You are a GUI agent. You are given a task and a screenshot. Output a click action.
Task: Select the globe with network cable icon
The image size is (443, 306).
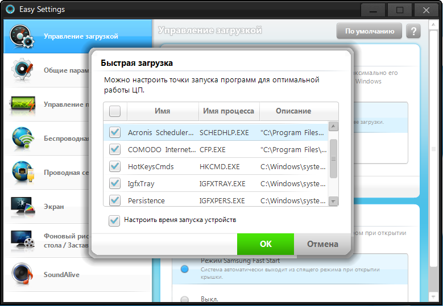tap(23, 172)
